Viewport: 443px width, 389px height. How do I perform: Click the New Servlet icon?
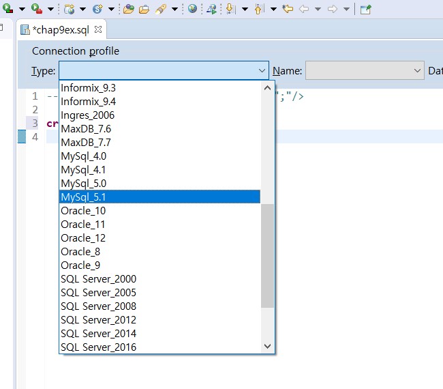[97, 9]
